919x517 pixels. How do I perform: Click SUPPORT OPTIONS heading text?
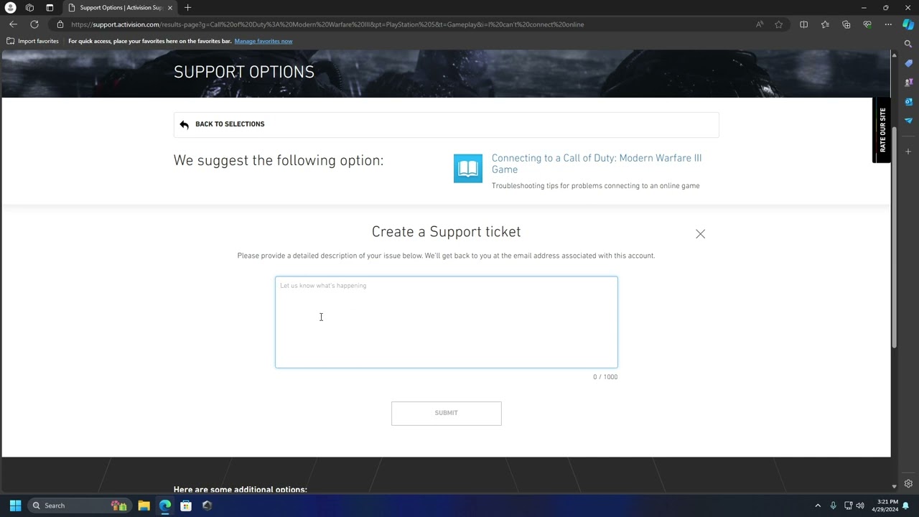tap(244, 72)
